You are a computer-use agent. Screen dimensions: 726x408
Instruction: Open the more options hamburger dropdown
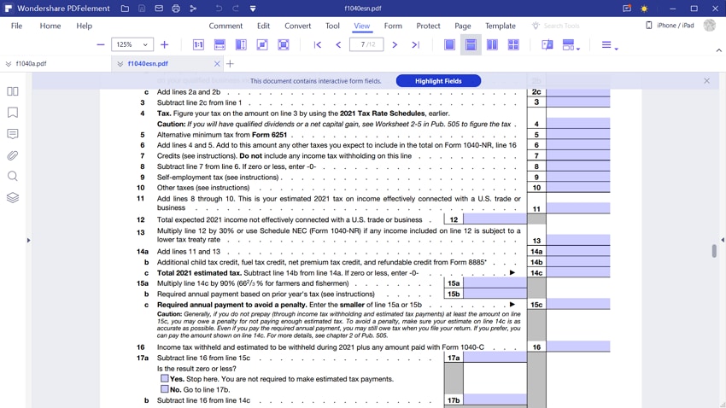pyautogui.click(x=609, y=45)
